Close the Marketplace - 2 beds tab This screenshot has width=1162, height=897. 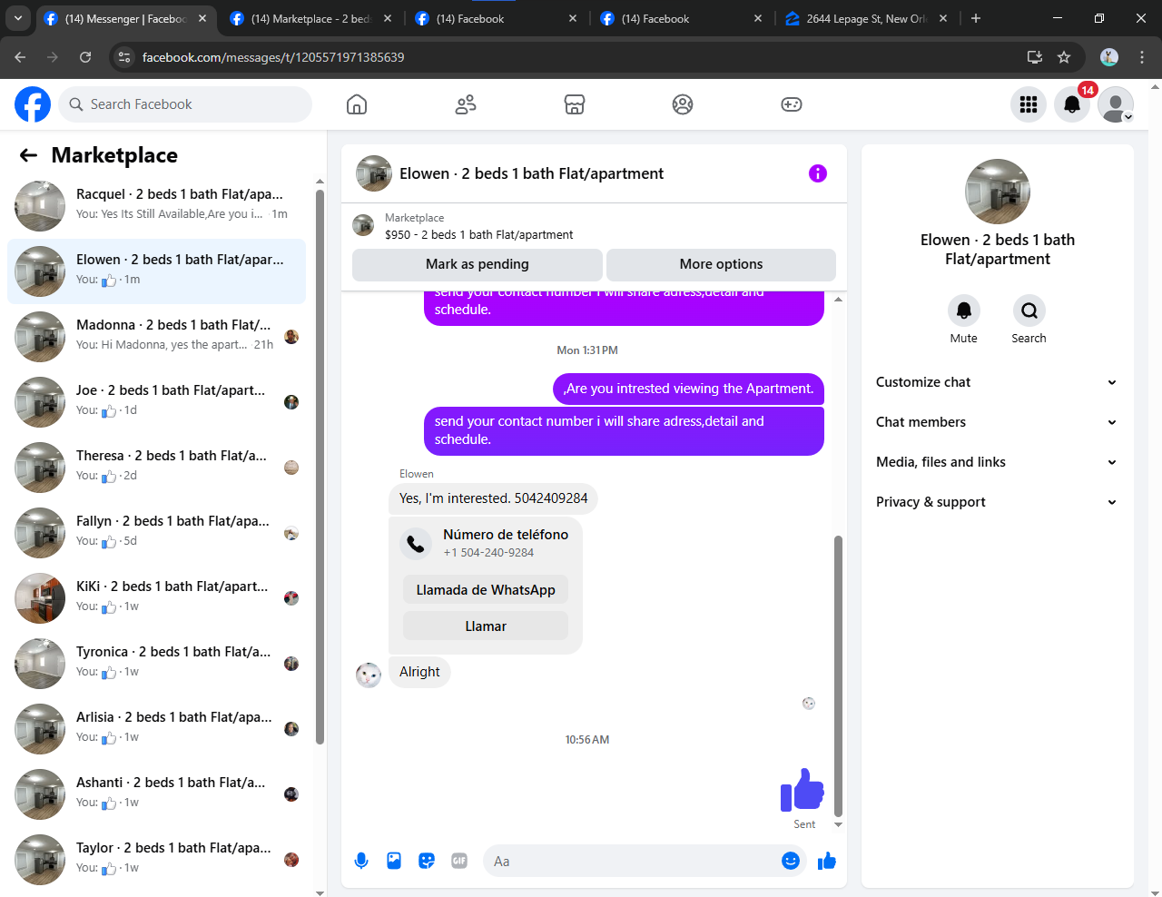point(388,18)
